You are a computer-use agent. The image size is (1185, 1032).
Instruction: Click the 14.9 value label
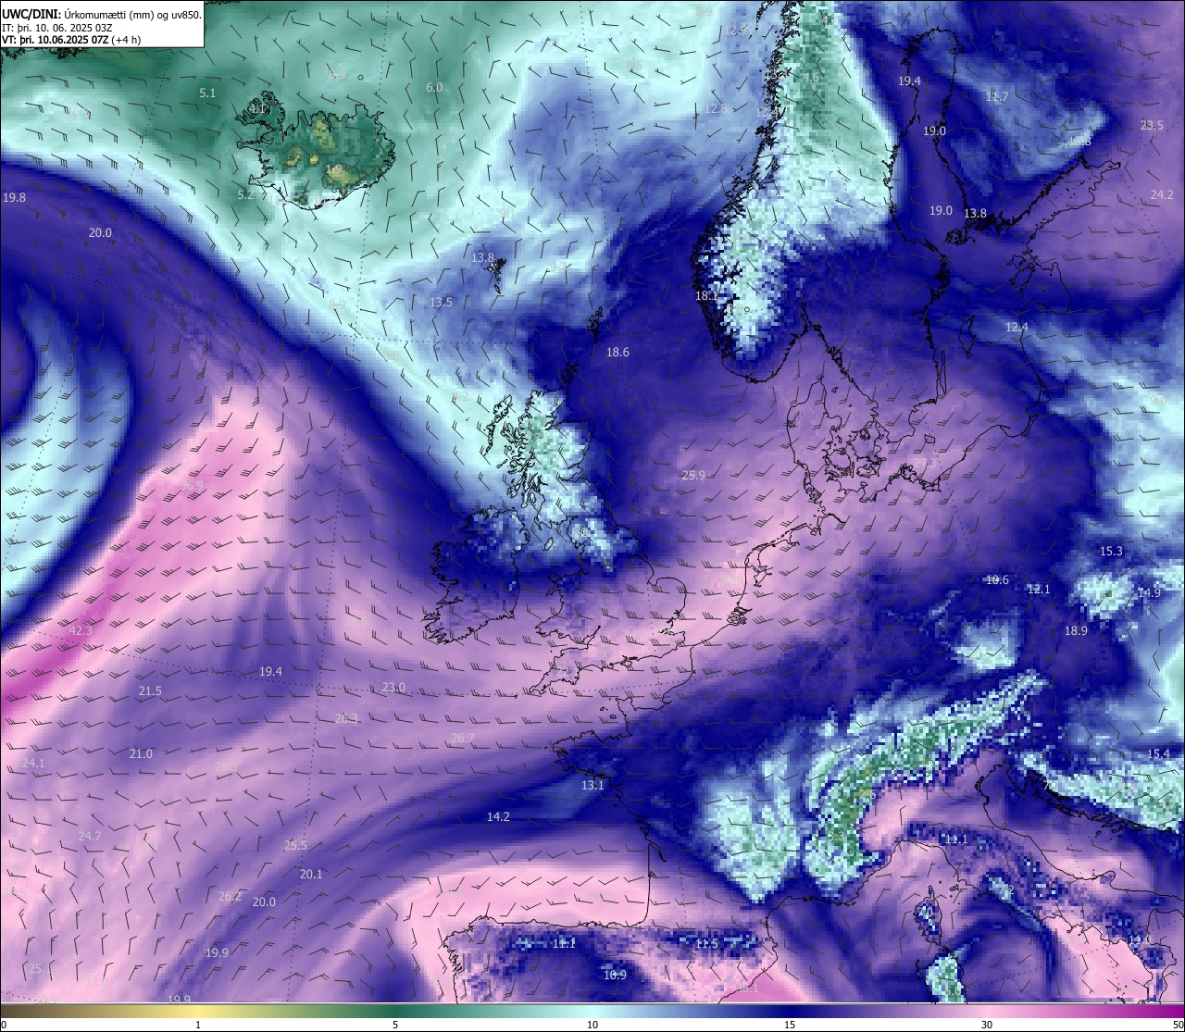(x=1149, y=593)
